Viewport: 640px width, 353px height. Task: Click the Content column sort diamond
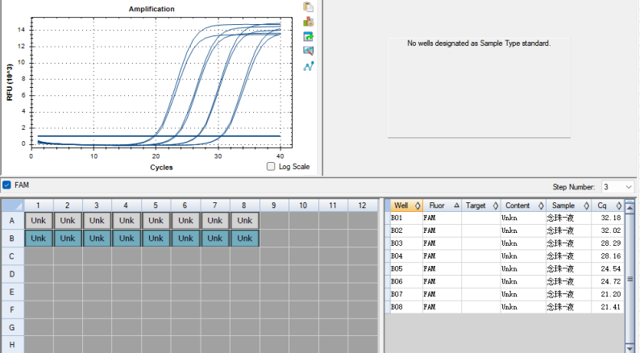coord(541,206)
